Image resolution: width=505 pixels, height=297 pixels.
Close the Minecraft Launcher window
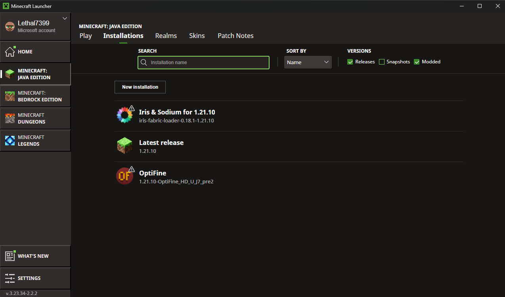click(x=497, y=6)
